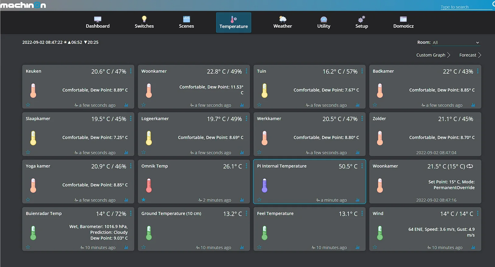Focus the Type to search field
Screen dimensions: 495x267
pos(466,7)
